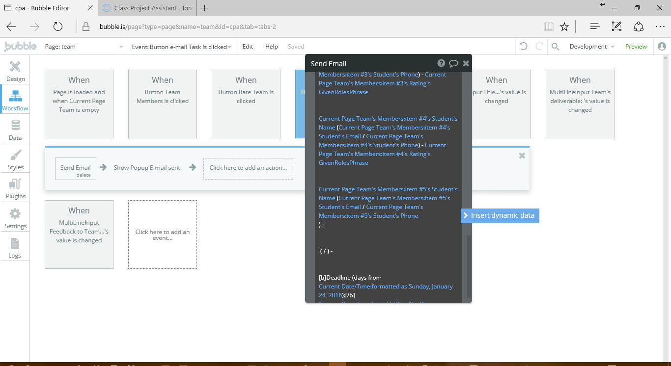Viewport: 671px width, 366px height.
Task: Close the Send Email panel
Action: point(466,63)
